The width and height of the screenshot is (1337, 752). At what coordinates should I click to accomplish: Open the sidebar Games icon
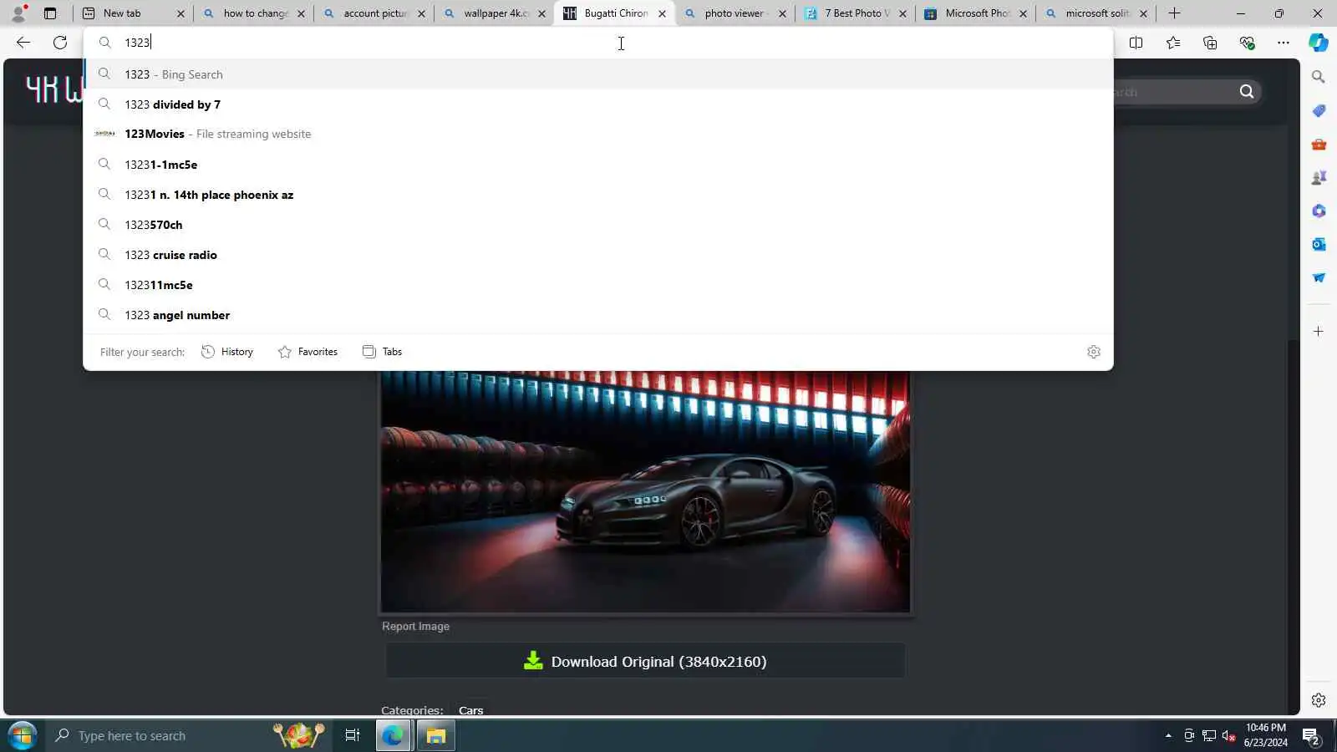pos(1319,177)
